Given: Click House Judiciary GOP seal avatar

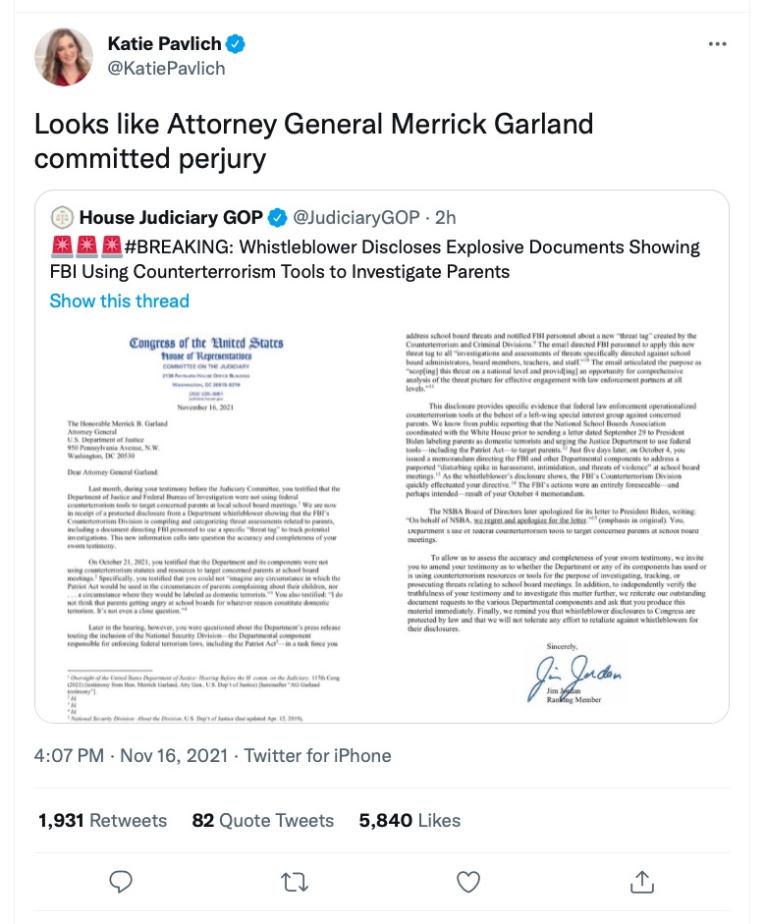Looking at the screenshot, I should click(61, 216).
